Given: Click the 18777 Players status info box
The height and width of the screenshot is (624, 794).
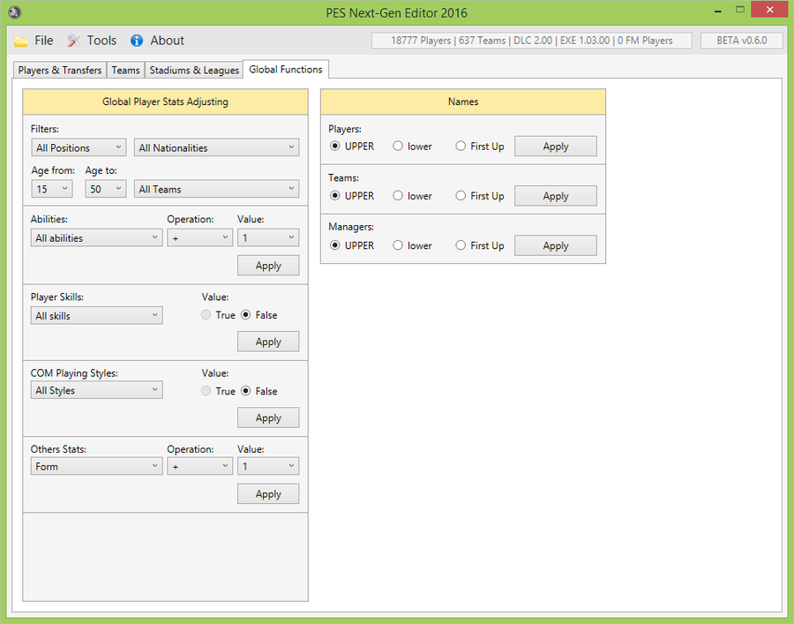Looking at the screenshot, I should tap(532, 41).
